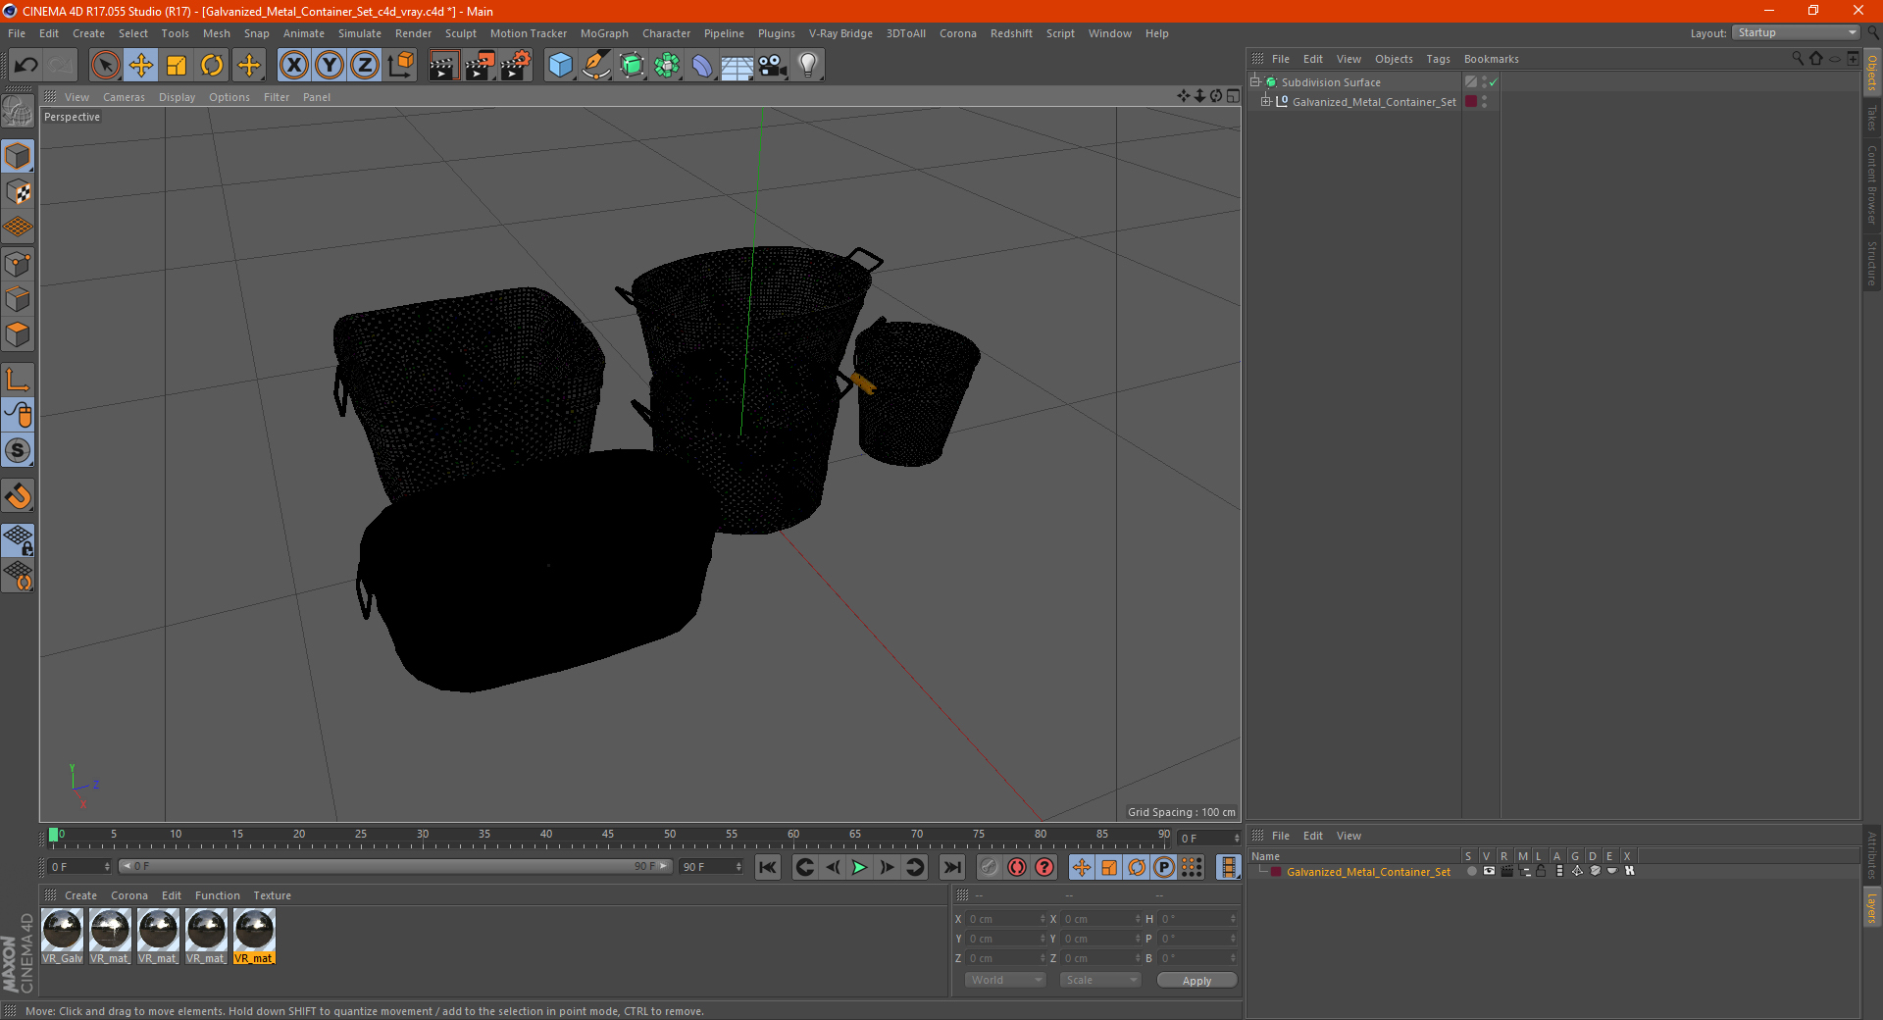Toggle Galvanized_Metal_Container_Set visibility dots
Viewport: 1883px width, 1020px height.
[x=1484, y=101]
